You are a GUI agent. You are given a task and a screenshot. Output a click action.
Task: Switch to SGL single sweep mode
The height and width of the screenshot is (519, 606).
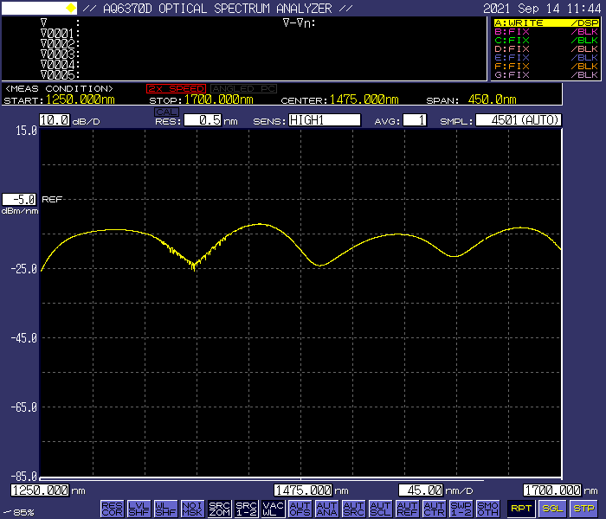[x=554, y=509]
